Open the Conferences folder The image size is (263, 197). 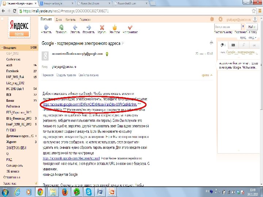point(13,59)
